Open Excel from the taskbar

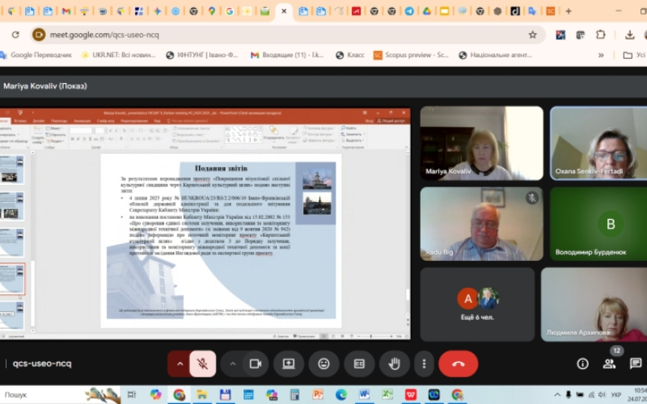coord(387,394)
